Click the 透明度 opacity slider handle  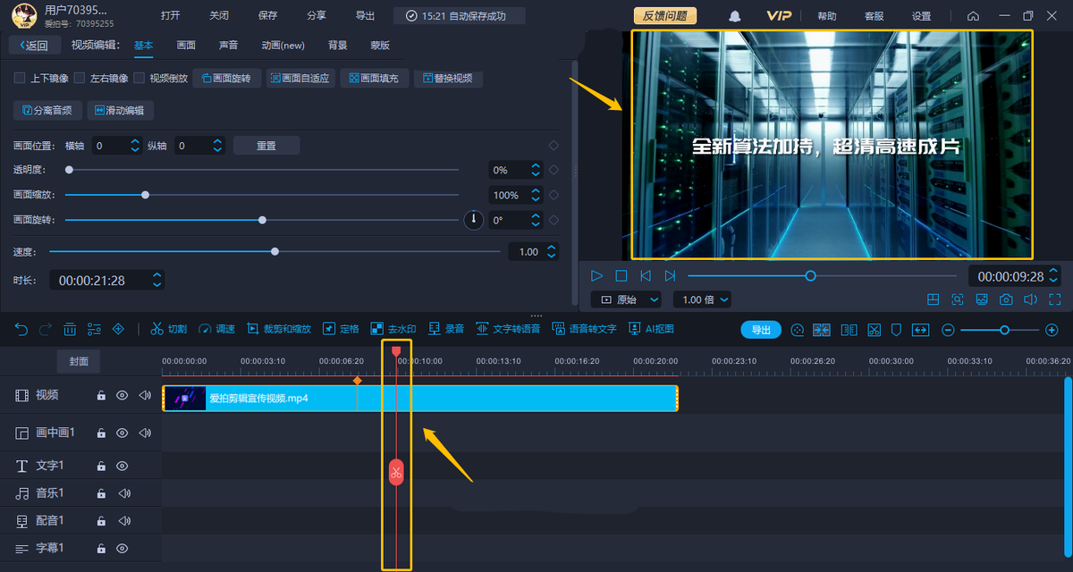69,170
